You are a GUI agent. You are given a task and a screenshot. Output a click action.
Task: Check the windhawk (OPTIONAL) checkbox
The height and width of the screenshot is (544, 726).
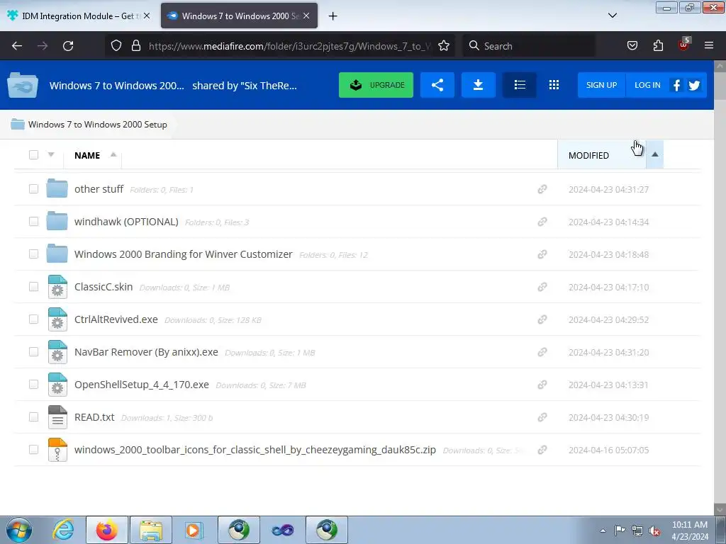33,222
